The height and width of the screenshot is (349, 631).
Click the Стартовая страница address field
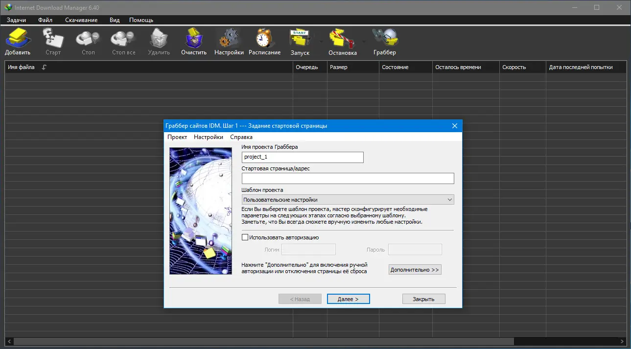coord(348,178)
